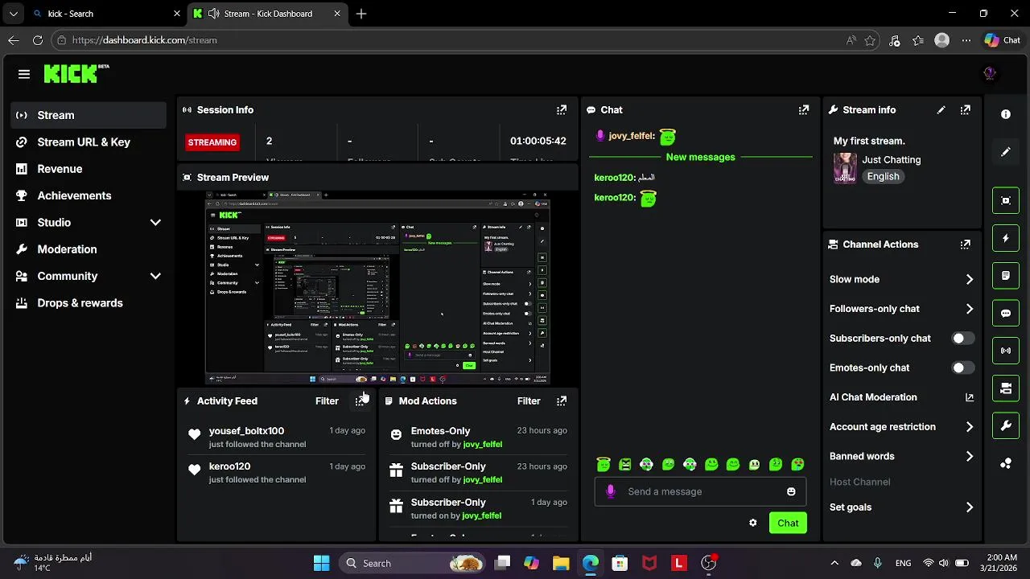
Task: Toggle the lightning activity feed icon in right sidebar
Action: point(1006,239)
